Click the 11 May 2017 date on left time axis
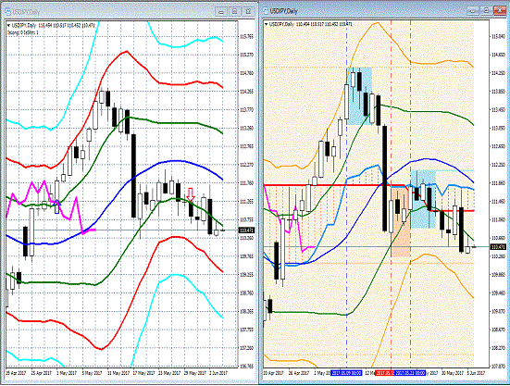 pyautogui.click(x=118, y=373)
